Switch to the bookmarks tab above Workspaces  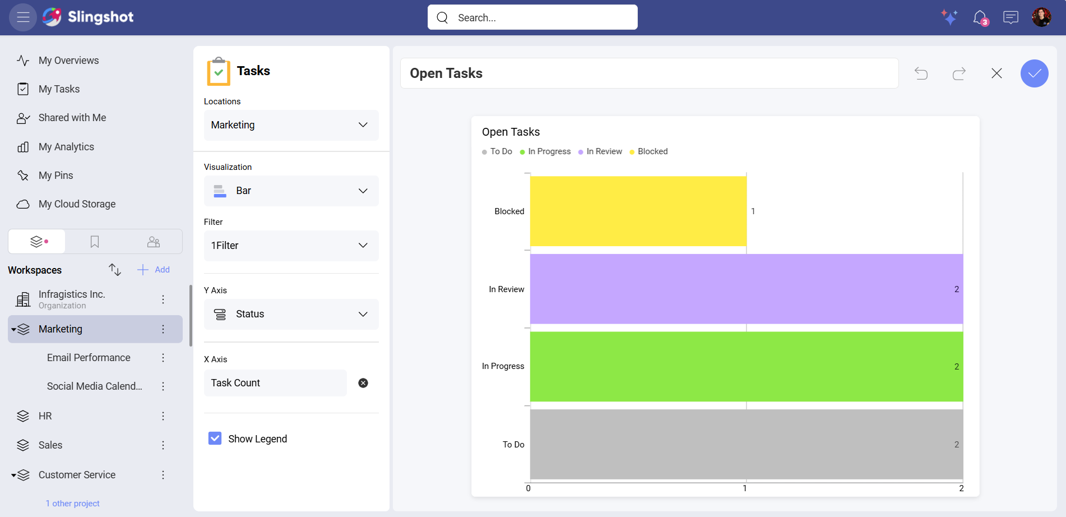click(x=94, y=241)
